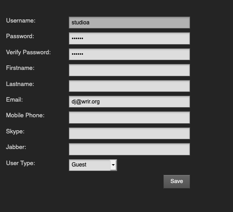Click the "Verify Password:" label
The height and width of the screenshot is (212, 233).
(x=28, y=52)
